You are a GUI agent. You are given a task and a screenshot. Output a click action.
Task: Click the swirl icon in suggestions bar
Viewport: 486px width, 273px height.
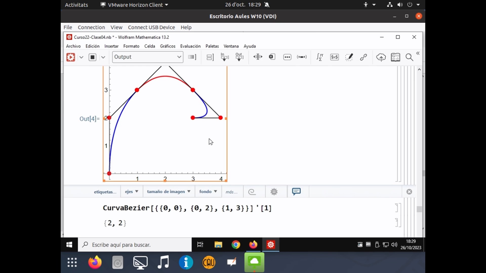252,192
